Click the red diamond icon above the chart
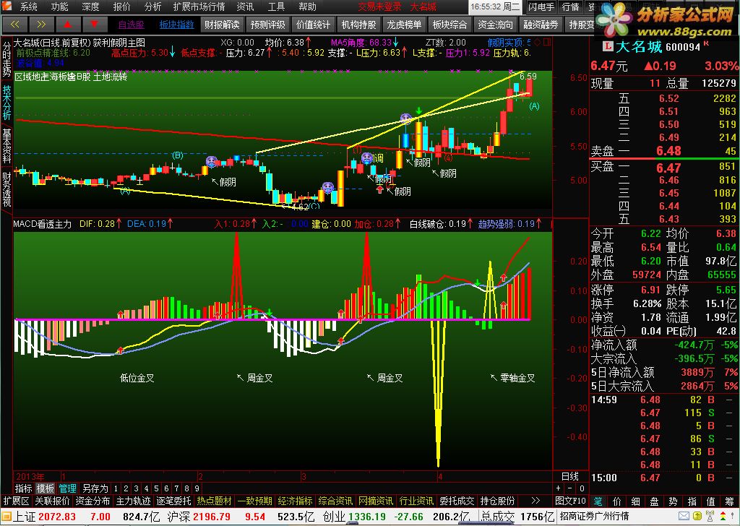Viewport: 740px width, 526px height. (538, 43)
